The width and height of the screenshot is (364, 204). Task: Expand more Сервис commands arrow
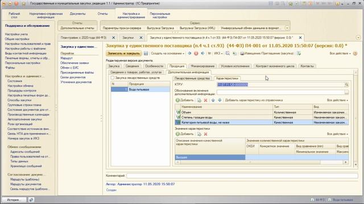click(x=287, y=28)
